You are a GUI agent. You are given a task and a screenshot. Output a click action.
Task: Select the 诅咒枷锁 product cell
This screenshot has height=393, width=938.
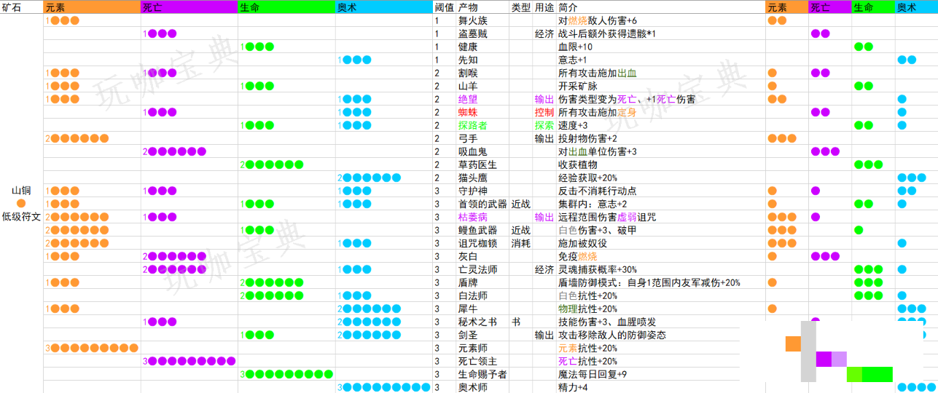tap(478, 243)
